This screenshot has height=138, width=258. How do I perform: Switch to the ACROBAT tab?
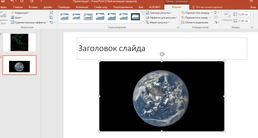coord(155,7)
